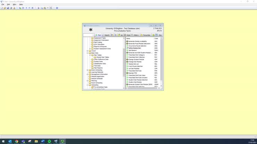Click the History button
The height and width of the screenshot is (144, 257).
tap(135, 35)
